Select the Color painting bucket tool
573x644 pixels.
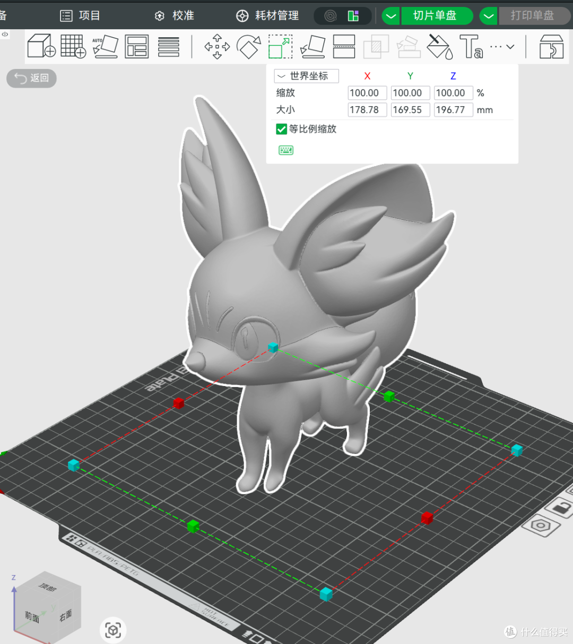[440, 47]
